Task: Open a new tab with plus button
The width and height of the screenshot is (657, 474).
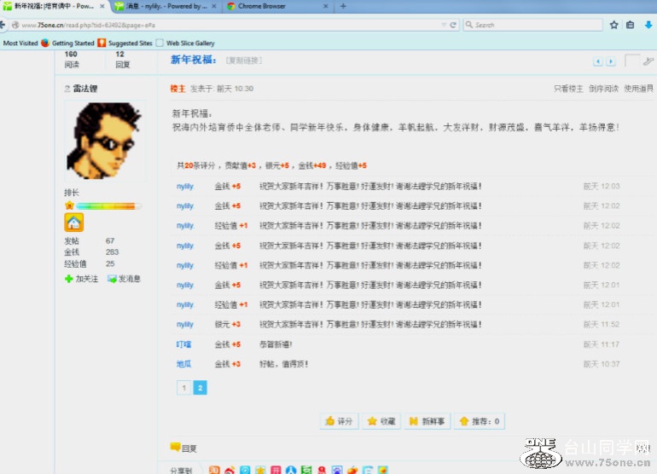Action: (x=343, y=6)
